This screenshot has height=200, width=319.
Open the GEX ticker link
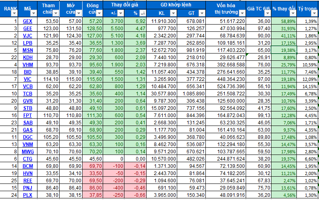coord(27,21)
